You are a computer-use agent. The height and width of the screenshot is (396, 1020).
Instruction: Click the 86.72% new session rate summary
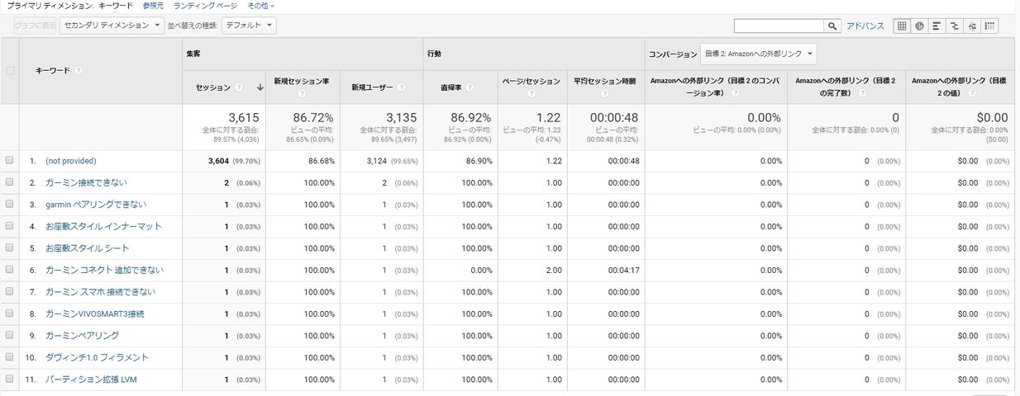click(x=314, y=118)
